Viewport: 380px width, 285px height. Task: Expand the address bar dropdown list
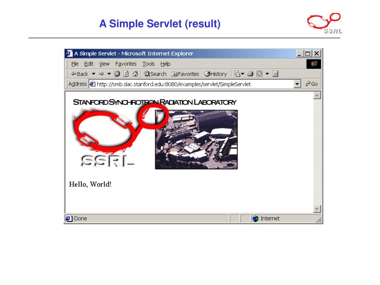297,84
